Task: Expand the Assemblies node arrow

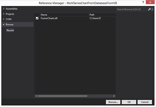Action: click(x=4, y=9)
